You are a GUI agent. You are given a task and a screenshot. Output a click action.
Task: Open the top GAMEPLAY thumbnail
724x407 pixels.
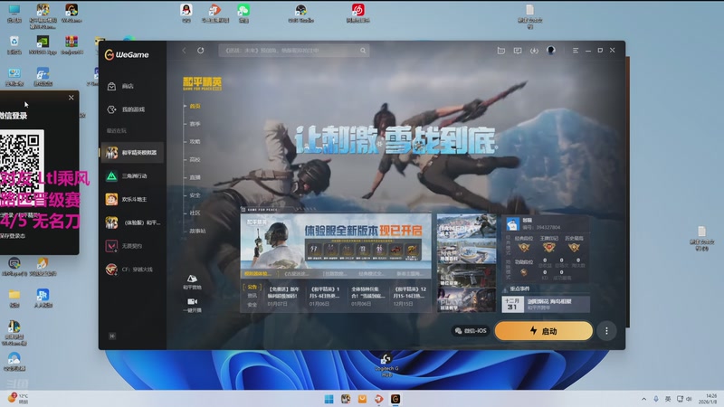466,226
